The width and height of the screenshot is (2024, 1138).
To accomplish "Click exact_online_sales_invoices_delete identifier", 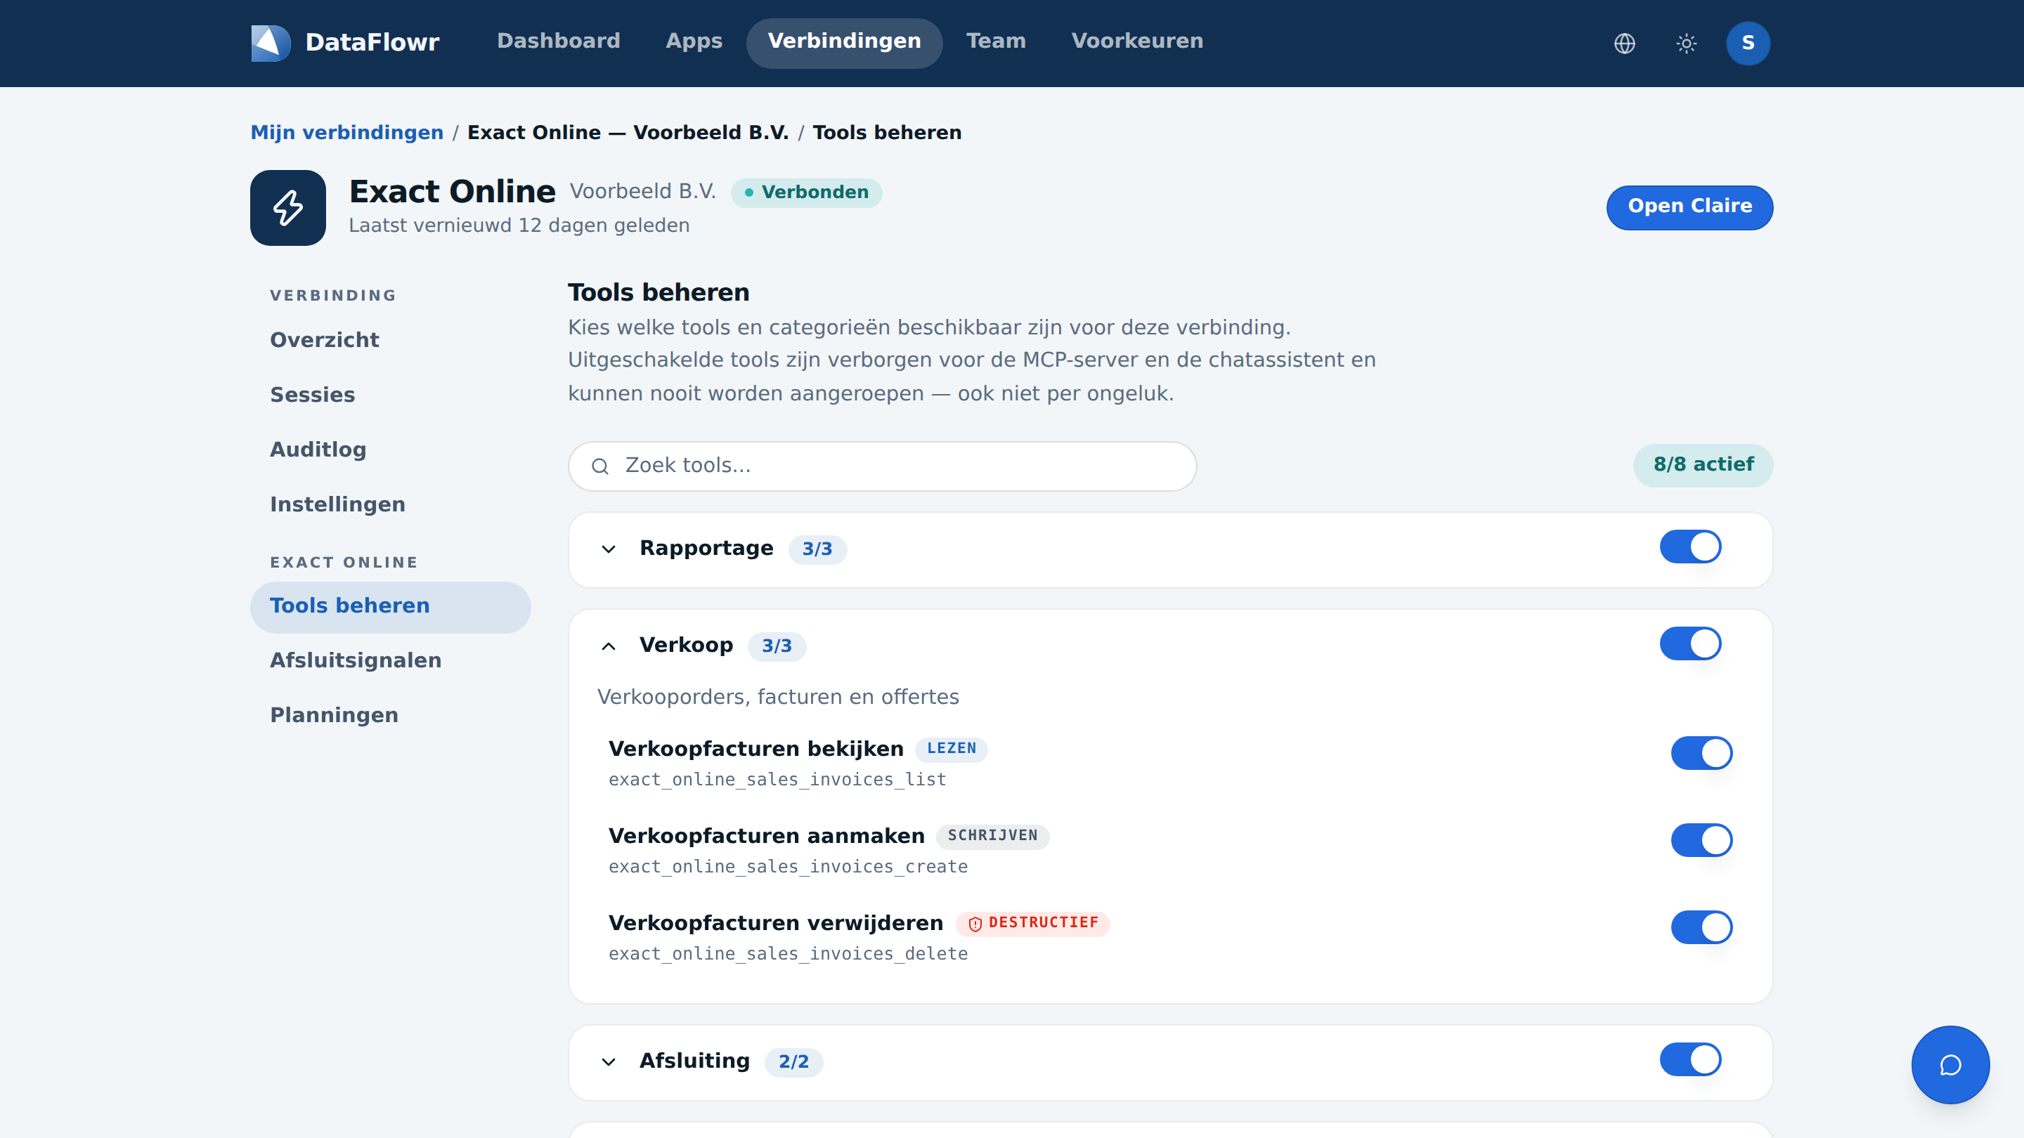I will click(788, 954).
